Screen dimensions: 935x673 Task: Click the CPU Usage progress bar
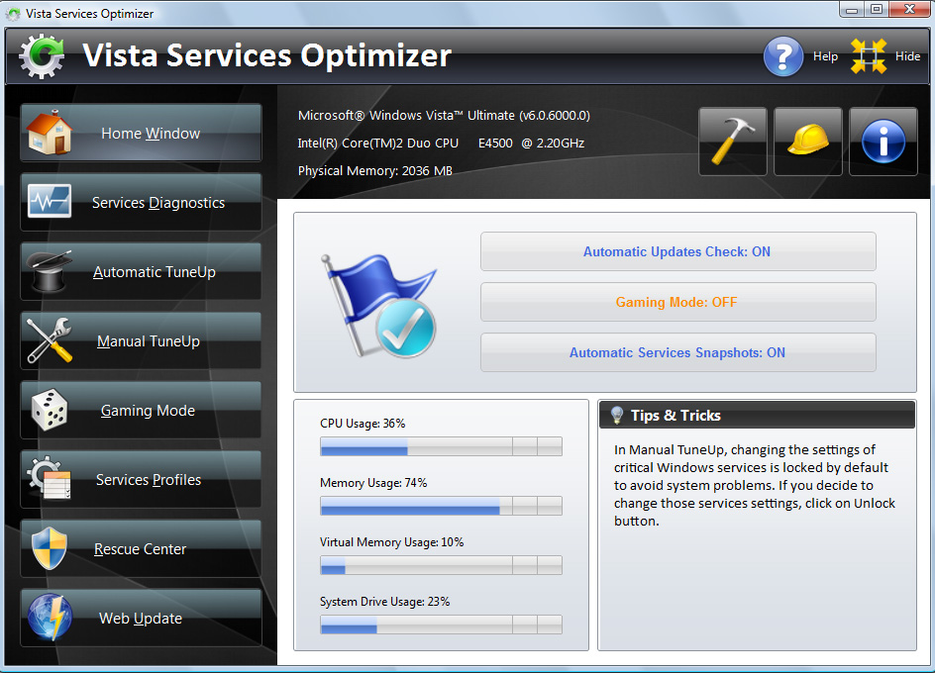point(442,446)
